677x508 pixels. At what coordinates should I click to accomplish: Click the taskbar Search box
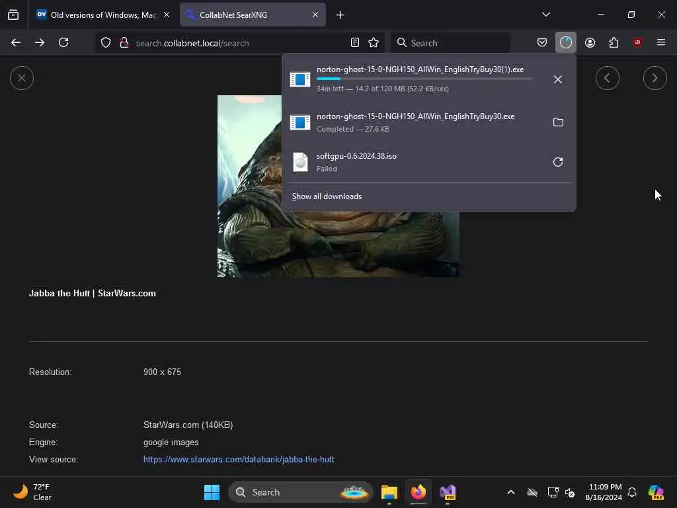tap(301, 492)
